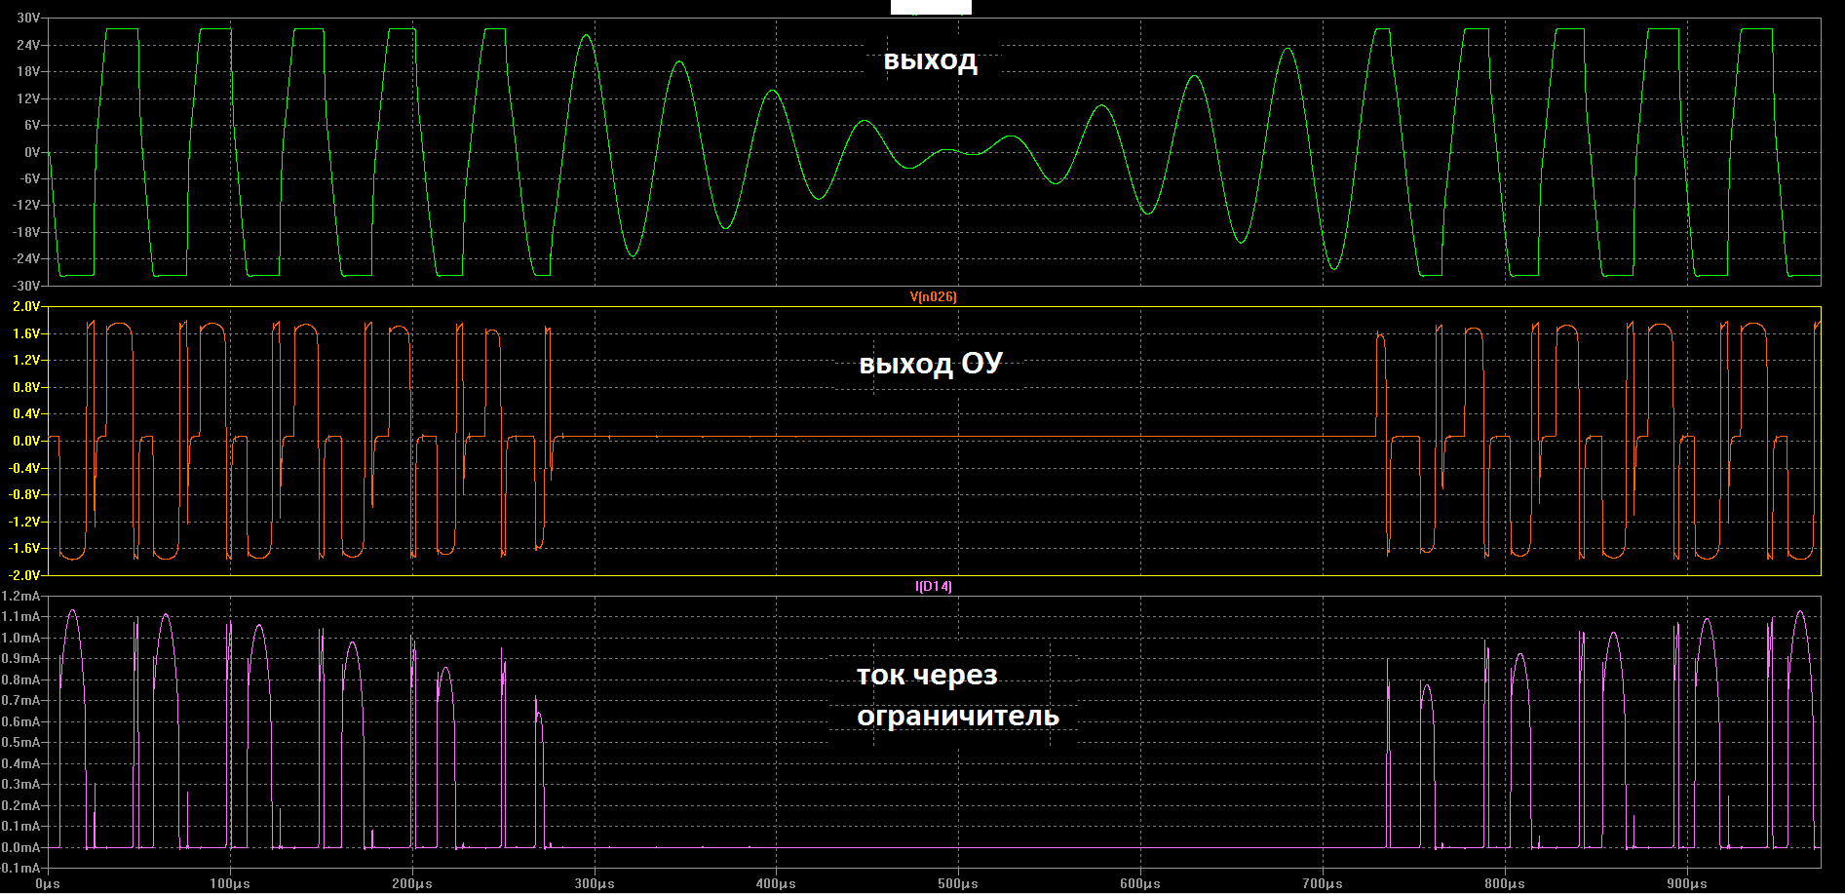Click the 'выход' annotation in the top pane
The image size is (1845, 894).
[930, 60]
